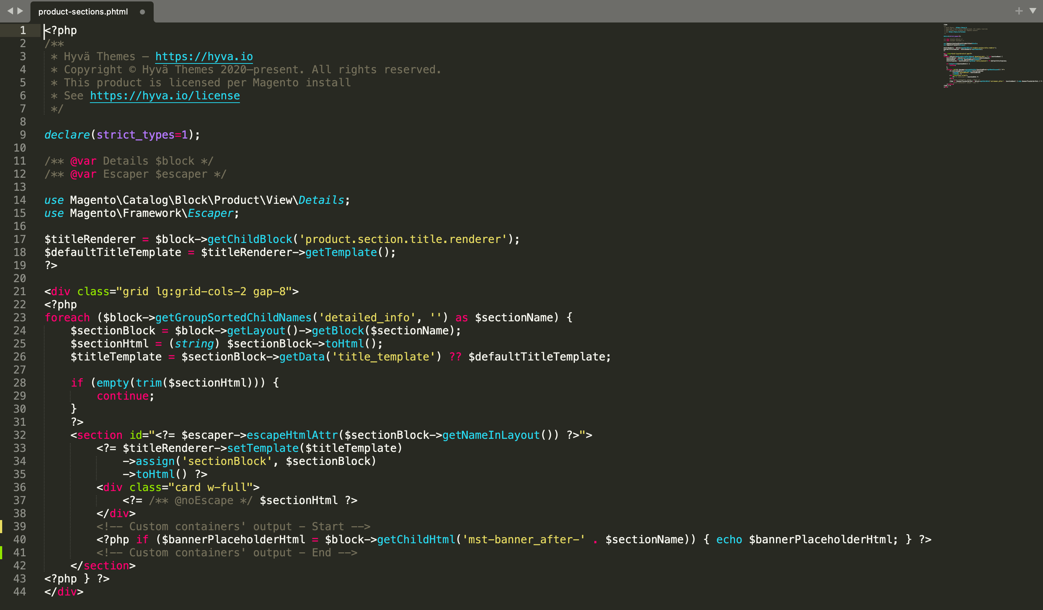Click line number 44 in gutter
Image resolution: width=1043 pixels, height=610 pixels.
(20, 592)
